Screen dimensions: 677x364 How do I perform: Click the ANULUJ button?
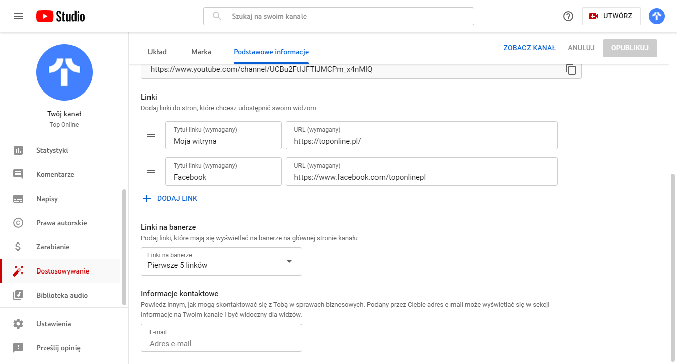[581, 48]
